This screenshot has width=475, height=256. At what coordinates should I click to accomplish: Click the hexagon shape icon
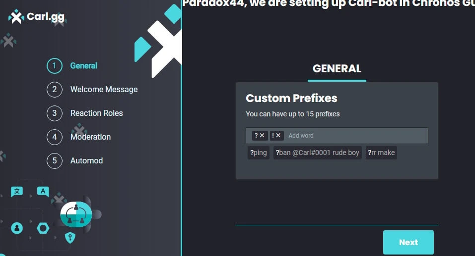click(43, 228)
